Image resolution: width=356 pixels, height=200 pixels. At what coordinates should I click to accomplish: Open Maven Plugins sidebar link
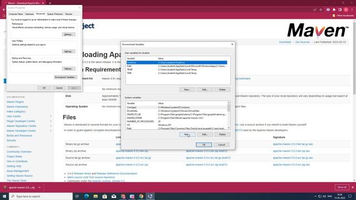pos(15,102)
